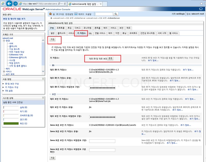The height and width of the screenshot is (162, 206).
Task: Open 도움말 in the console toolbar
Action: click(88, 14)
